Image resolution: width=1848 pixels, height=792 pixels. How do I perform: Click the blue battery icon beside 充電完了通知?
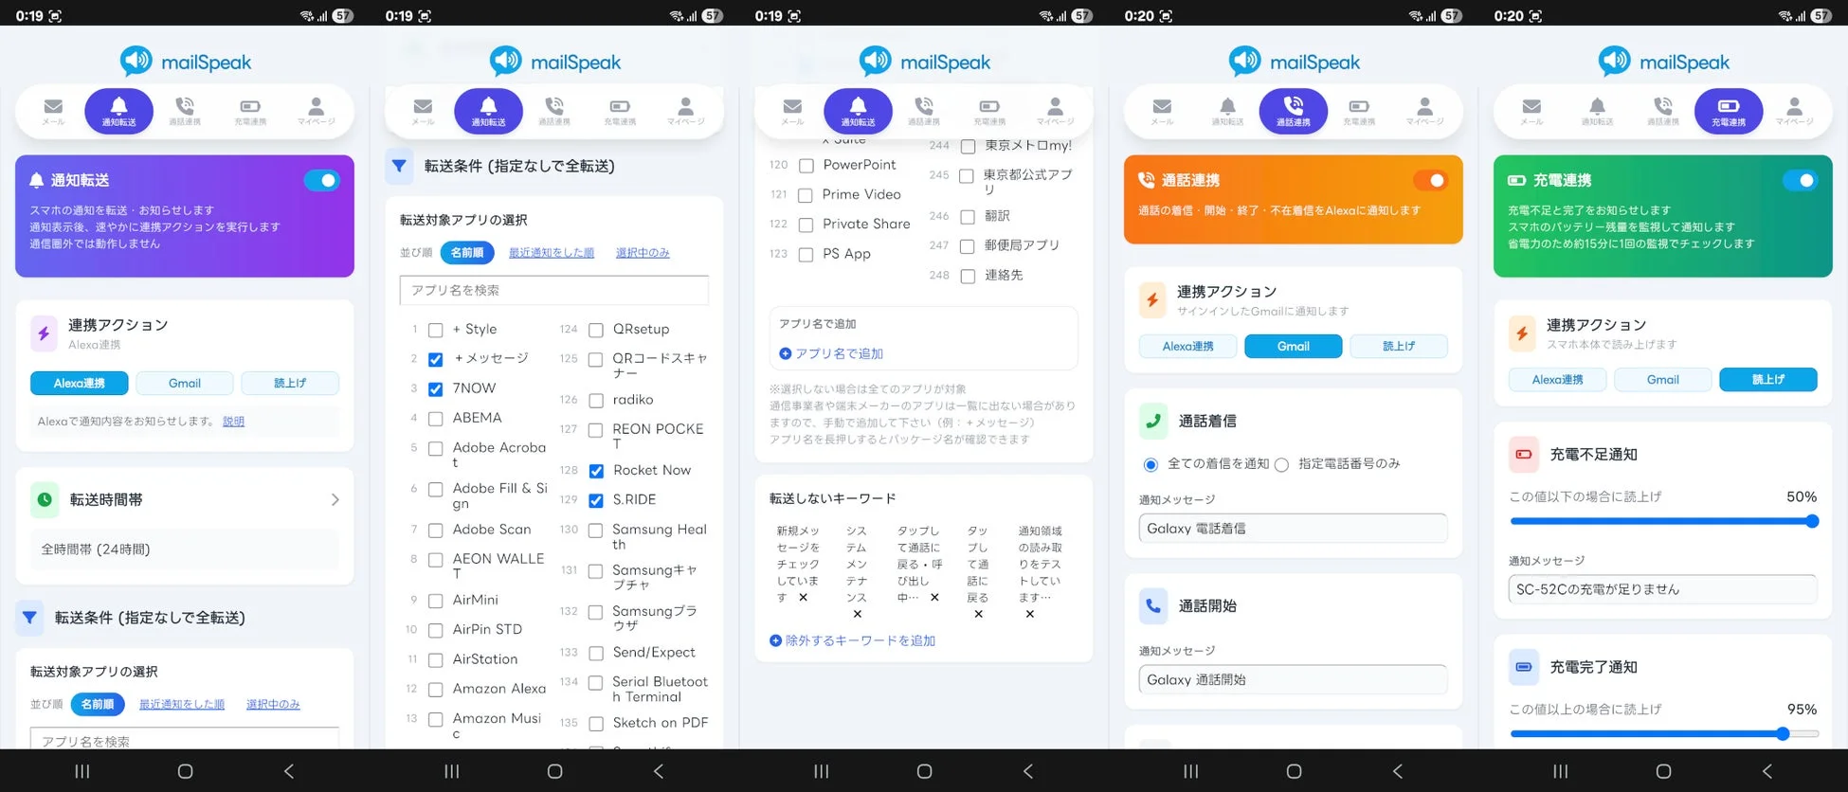pos(1523,667)
